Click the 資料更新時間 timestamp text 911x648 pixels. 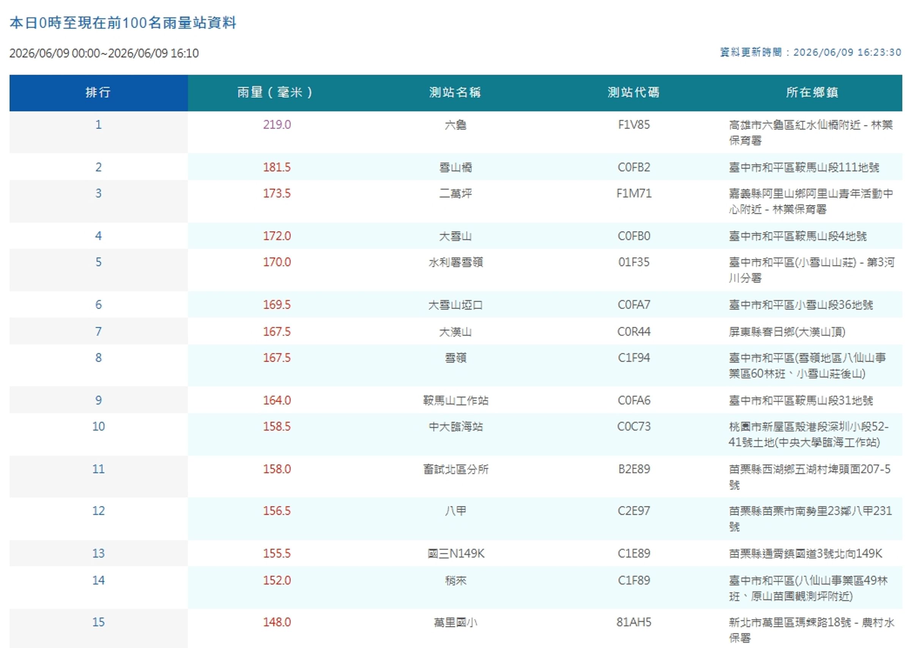click(x=810, y=52)
